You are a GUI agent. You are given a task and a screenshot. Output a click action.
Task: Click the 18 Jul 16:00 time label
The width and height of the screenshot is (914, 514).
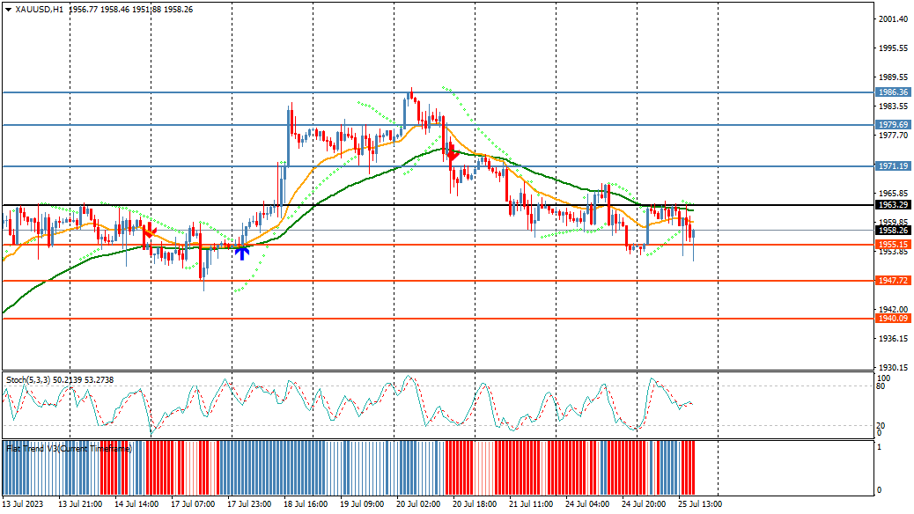306,504
